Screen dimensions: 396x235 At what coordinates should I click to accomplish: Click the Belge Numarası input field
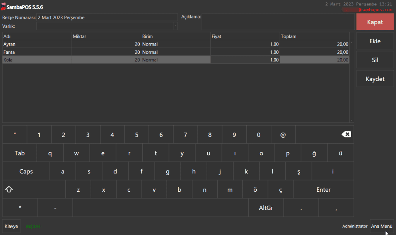pyautogui.click(x=107, y=17)
